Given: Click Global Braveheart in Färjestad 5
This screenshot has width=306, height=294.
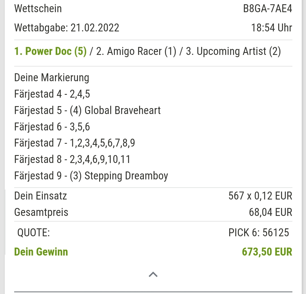Looking at the screenshot, I should pos(123,110).
